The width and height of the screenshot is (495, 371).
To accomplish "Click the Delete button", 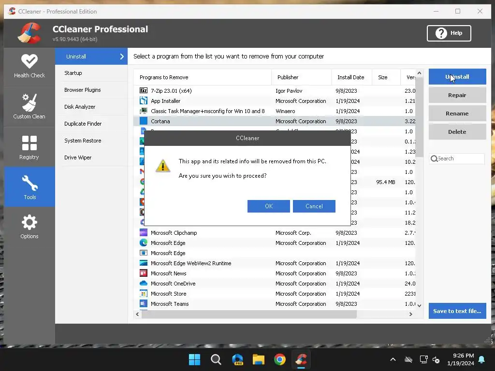I will point(457,131).
